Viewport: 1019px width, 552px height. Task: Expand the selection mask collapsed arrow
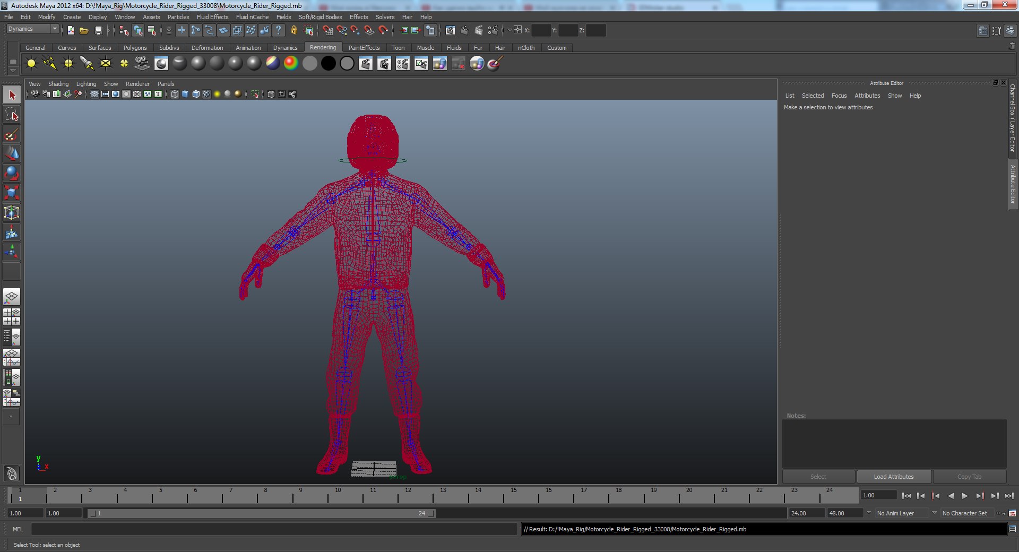tap(169, 30)
